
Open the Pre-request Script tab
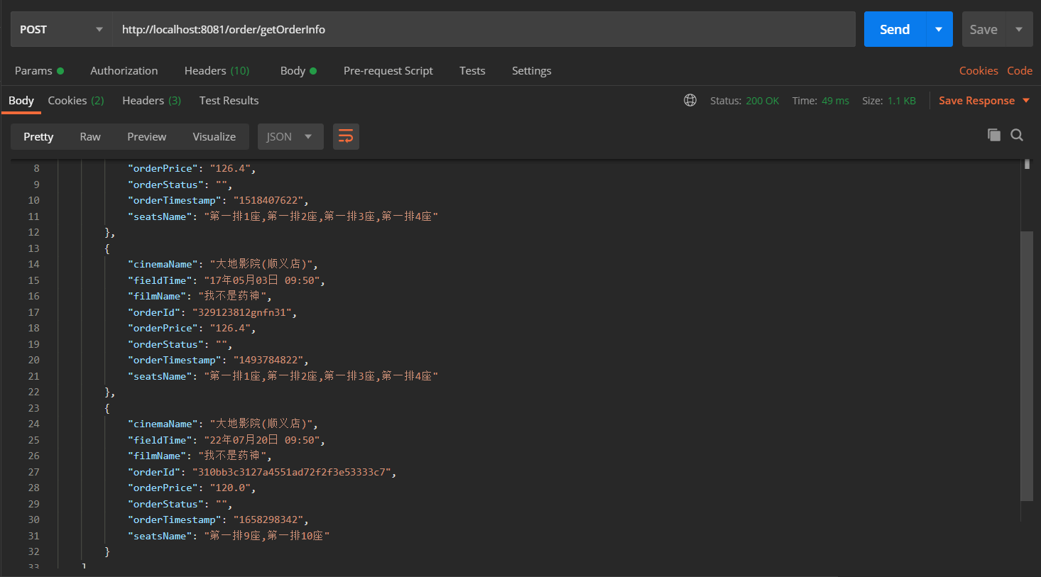[388, 70]
